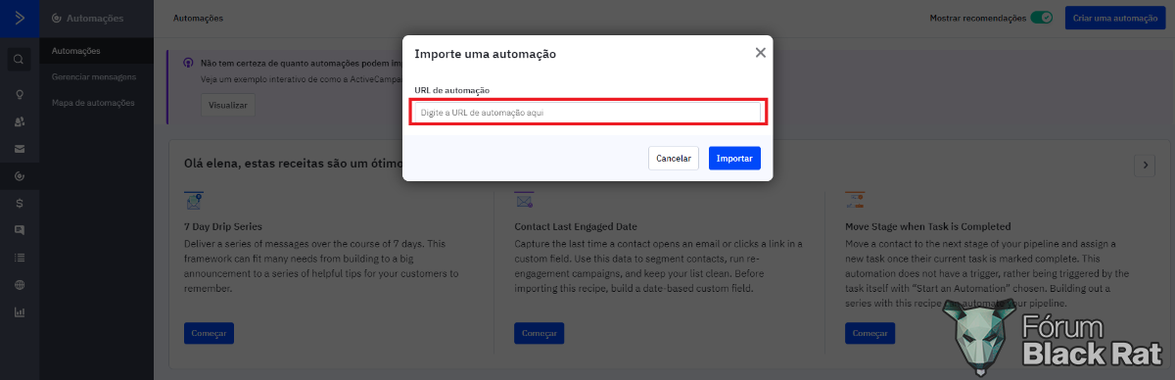The image size is (1175, 380).
Task: Click the URL de automação input field
Action: 587,113
